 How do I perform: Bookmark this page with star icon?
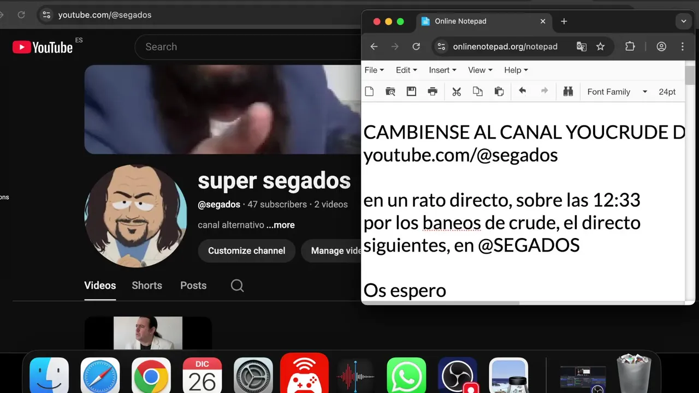tap(601, 46)
